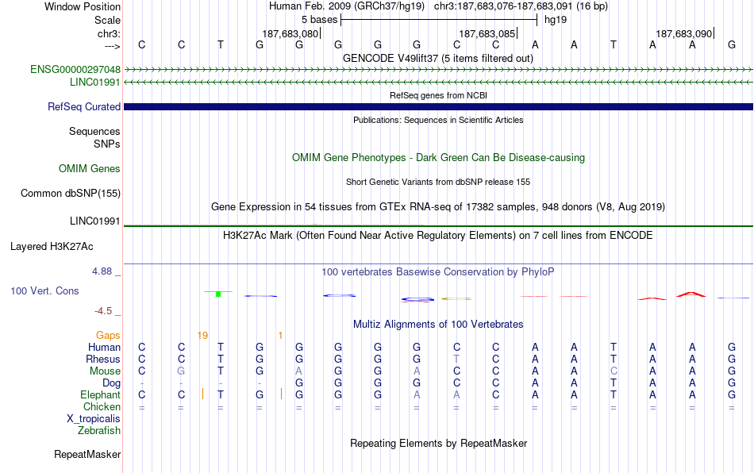Click the ENSG00000297048 gene label
Viewport: 754px width, 473px height.
[x=75, y=70]
